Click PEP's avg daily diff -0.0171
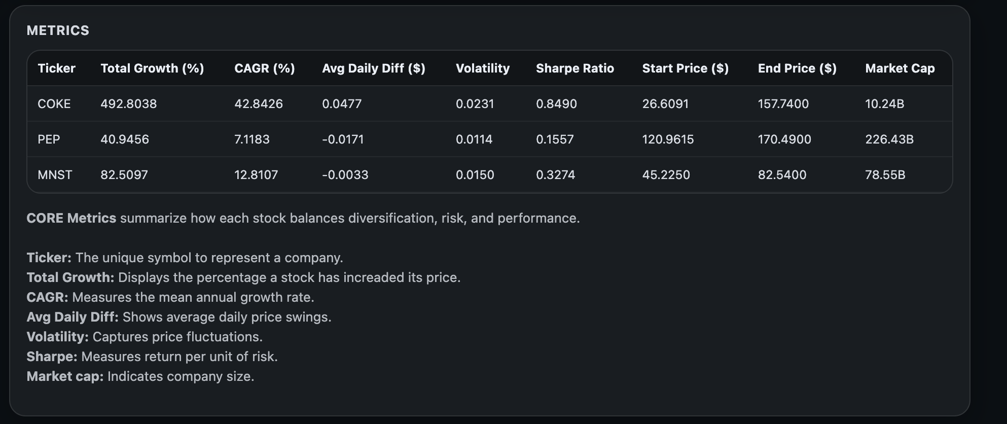 [x=343, y=139]
